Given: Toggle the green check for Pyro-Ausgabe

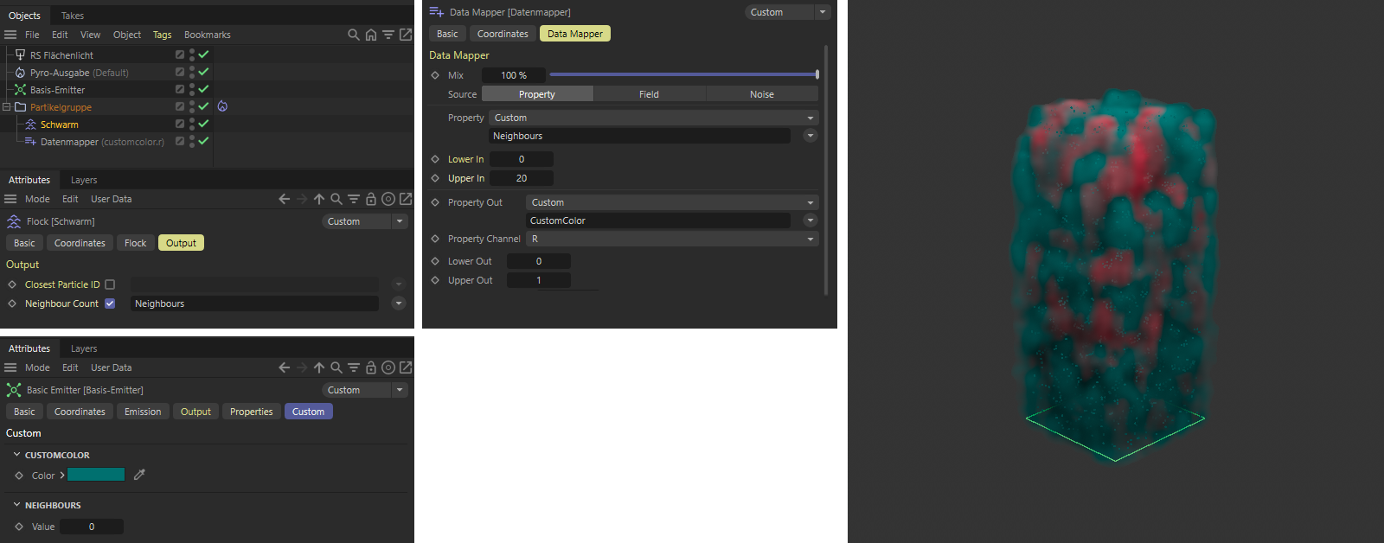Looking at the screenshot, I should (x=203, y=72).
